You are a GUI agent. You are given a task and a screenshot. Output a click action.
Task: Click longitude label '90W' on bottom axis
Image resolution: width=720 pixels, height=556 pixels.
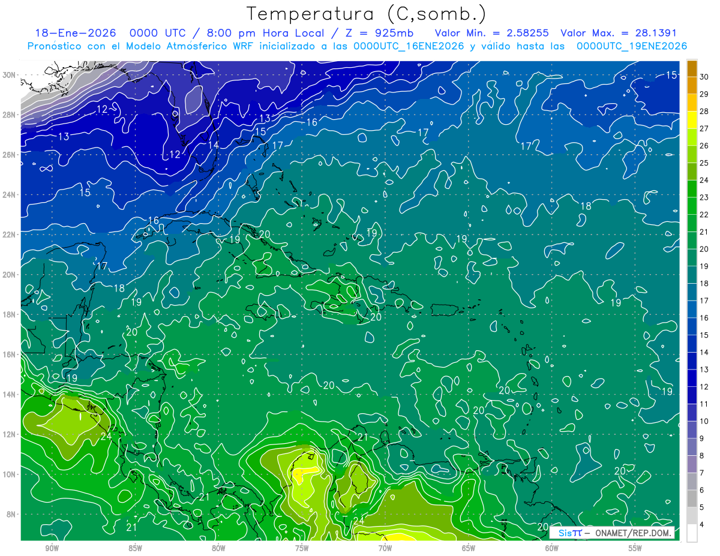[x=52, y=549]
